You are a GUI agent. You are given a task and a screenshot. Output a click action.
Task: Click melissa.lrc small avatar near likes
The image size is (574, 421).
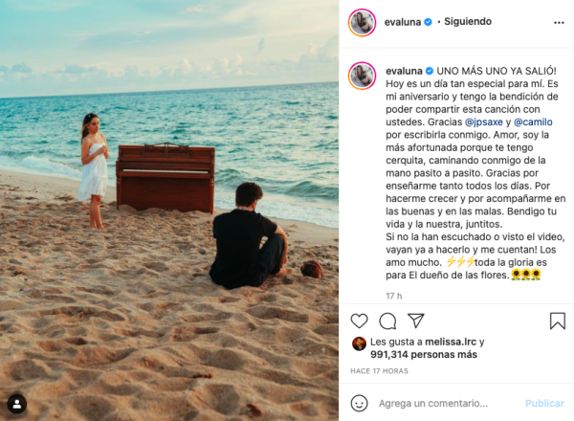pyautogui.click(x=359, y=343)
